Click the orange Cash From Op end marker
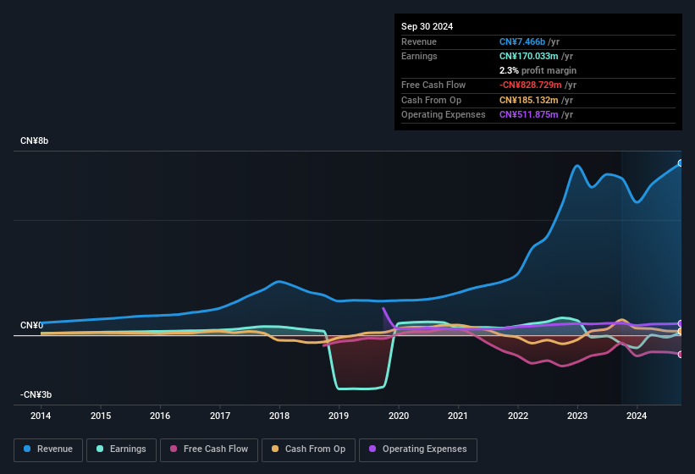695x474 pixels. point(680,332)
